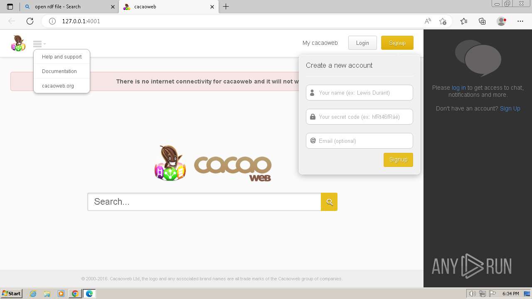Open Google Chrome from taskbar

[x=75, y=294]
